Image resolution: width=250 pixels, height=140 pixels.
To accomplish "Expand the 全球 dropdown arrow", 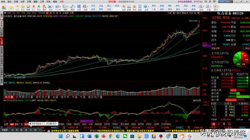I will (x=148, y=7).
